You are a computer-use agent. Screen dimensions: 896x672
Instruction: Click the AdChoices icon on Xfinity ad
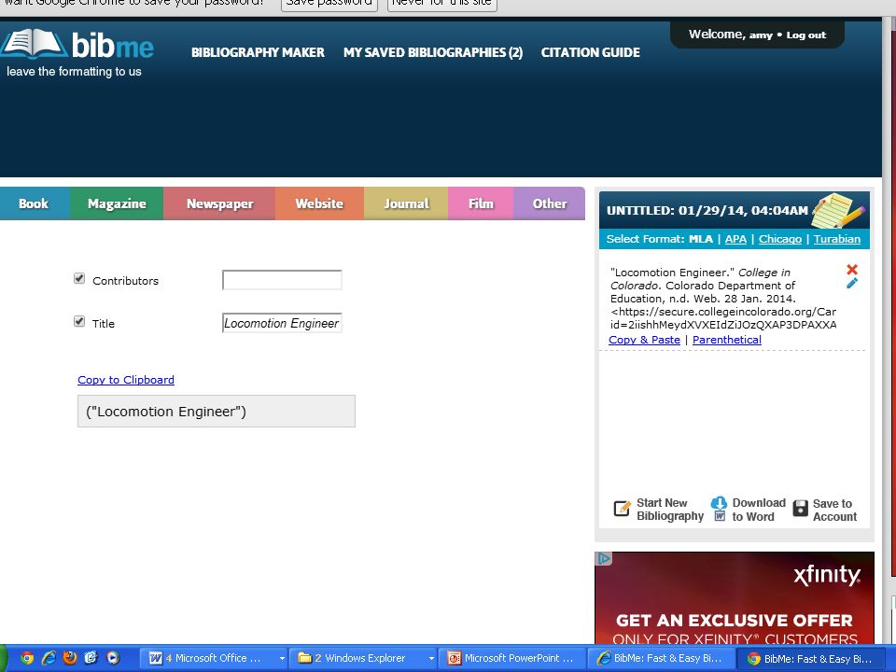click(x=604, y=558)
